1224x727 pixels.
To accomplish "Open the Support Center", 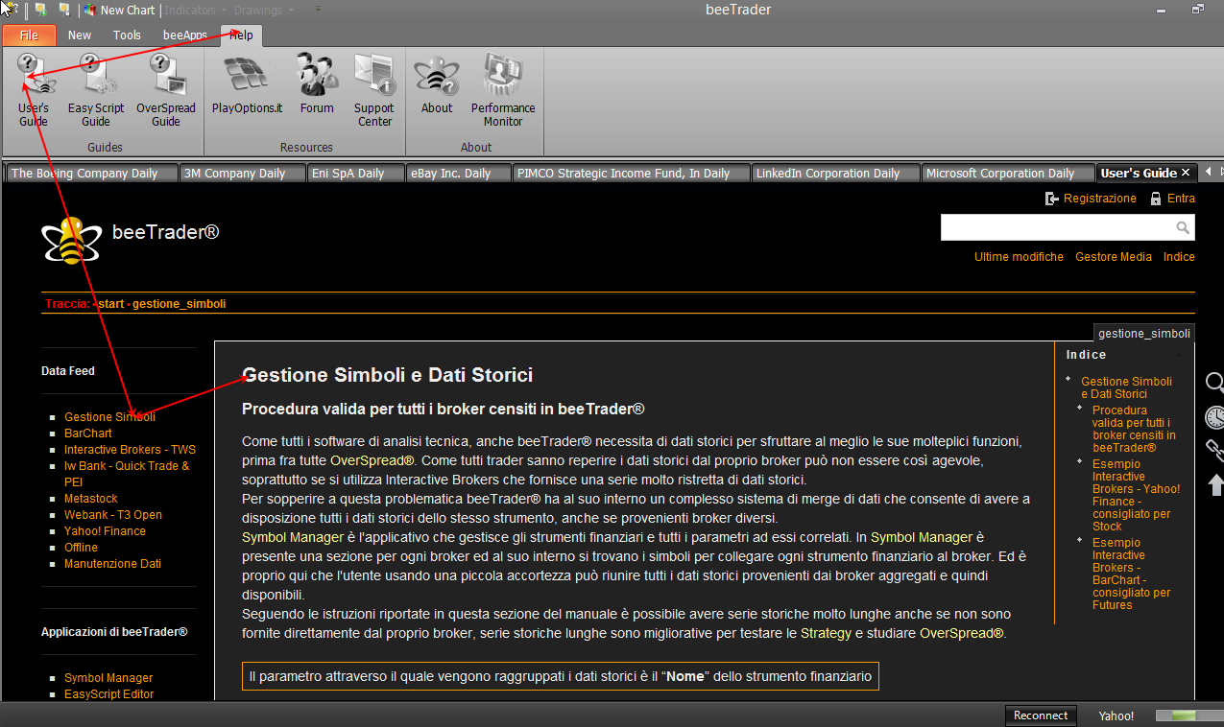I will coord(374,90).
